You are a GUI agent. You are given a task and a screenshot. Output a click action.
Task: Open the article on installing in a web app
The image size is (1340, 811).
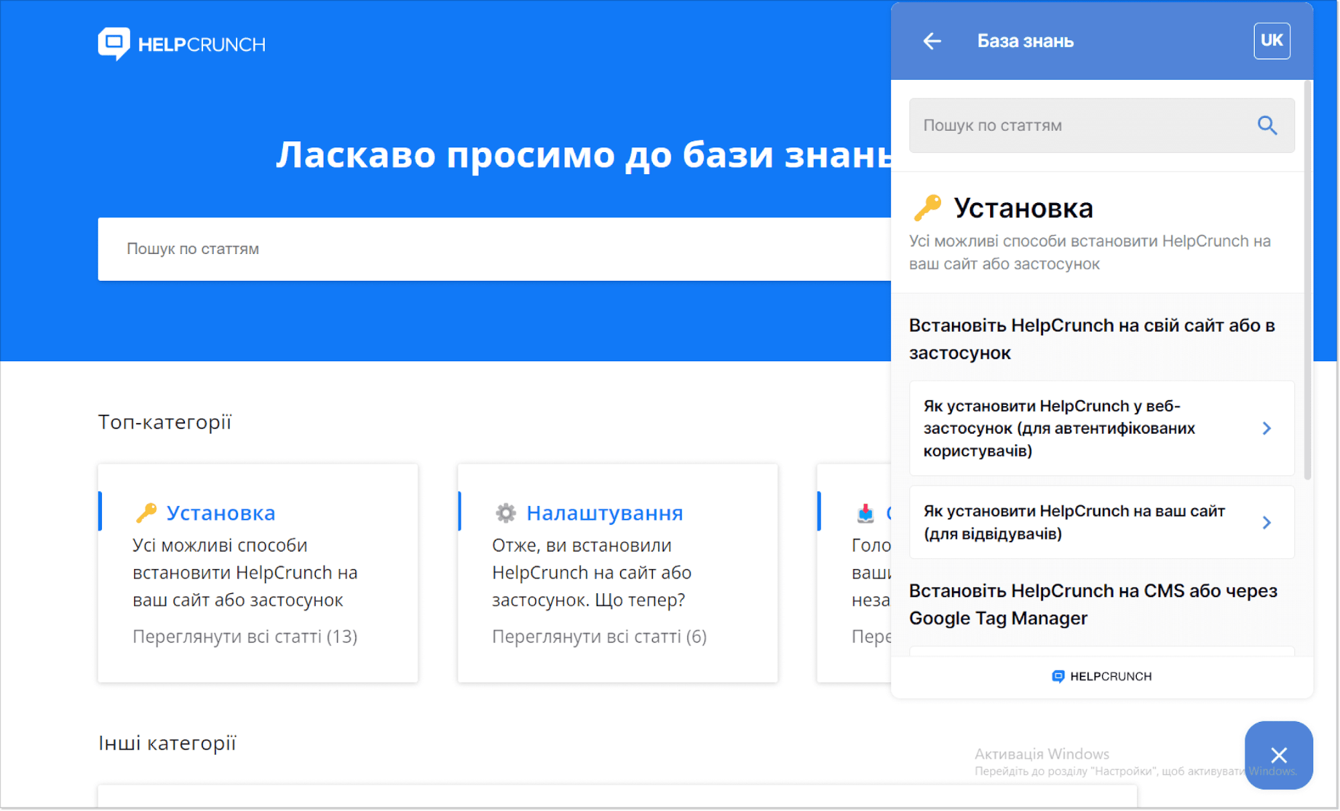1101,428
